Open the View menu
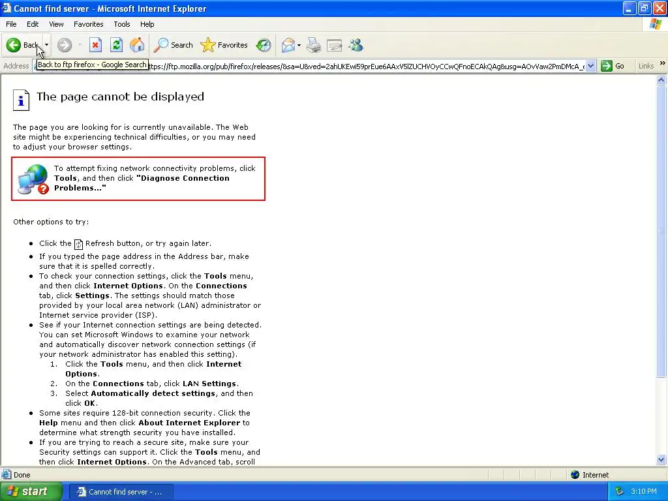This screenshot has height=501, width=668. 56,24
